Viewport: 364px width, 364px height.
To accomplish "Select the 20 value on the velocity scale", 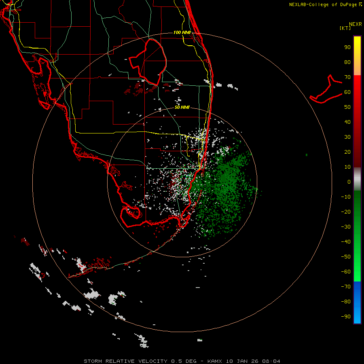I will click(347, 152).
